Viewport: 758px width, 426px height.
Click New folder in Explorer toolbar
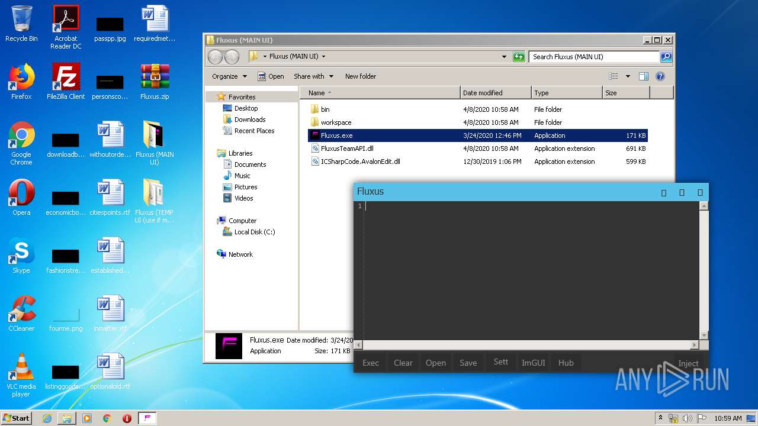361,76
